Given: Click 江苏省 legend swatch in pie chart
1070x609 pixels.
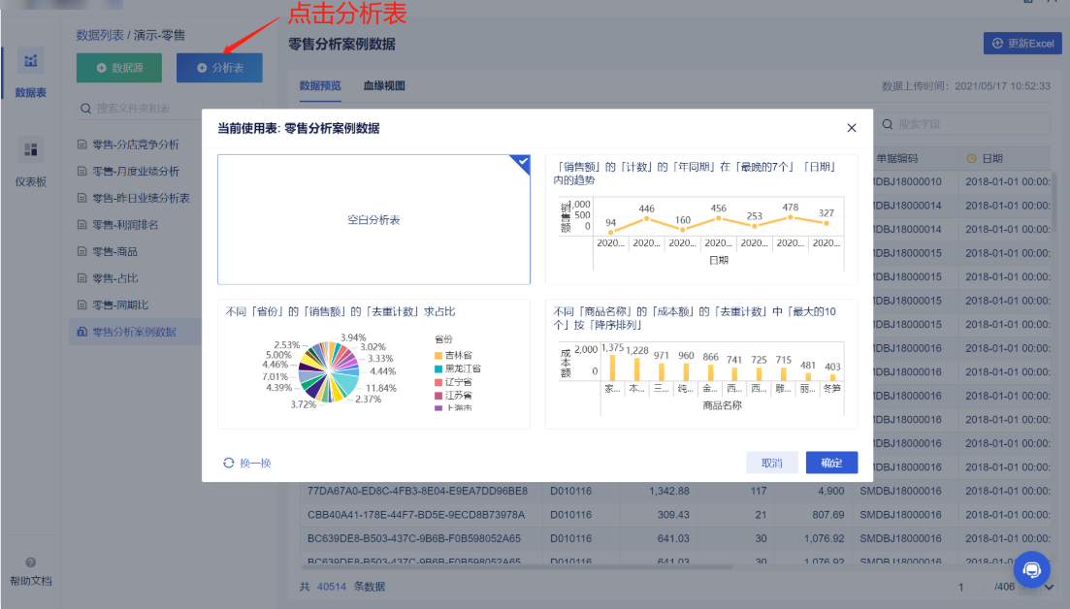Looking at the screenshot, I should pos(438,396).
